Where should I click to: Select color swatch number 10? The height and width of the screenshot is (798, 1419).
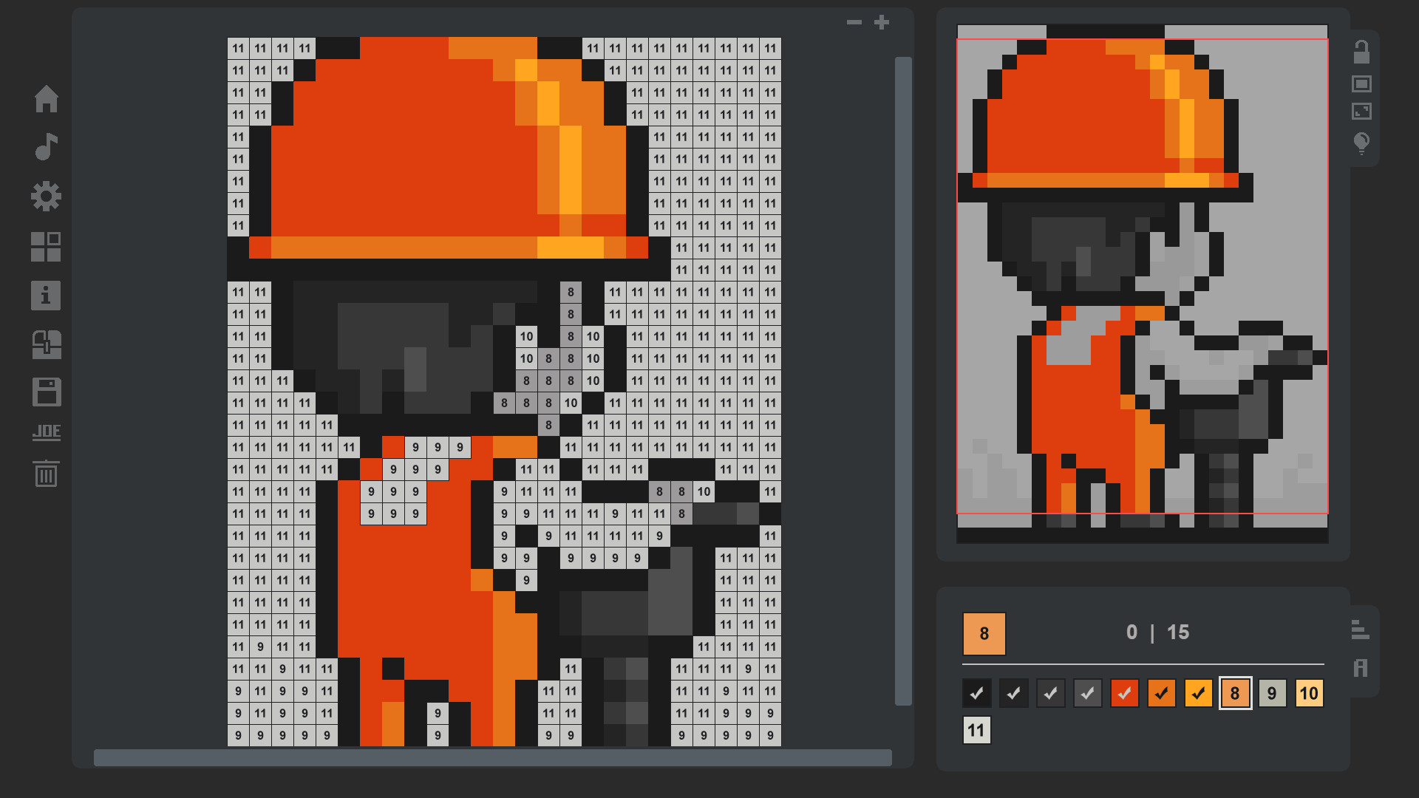coord(1309,693)
